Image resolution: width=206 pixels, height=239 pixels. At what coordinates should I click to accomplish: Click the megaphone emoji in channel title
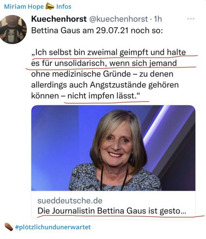[50, 6]
